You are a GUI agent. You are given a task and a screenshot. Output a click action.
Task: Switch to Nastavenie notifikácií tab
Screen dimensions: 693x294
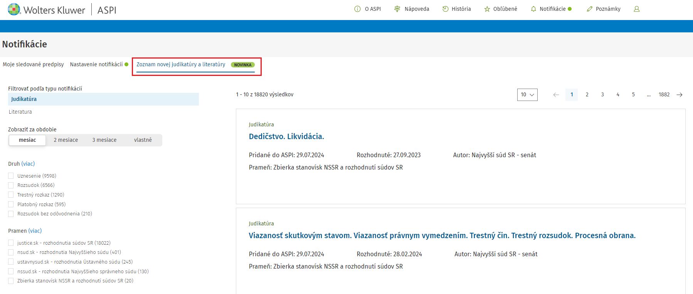point(96,64)
